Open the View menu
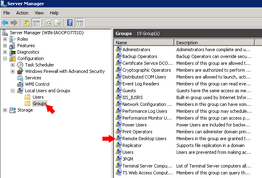Viewport: 262px width, 178px height. [39, 13]
